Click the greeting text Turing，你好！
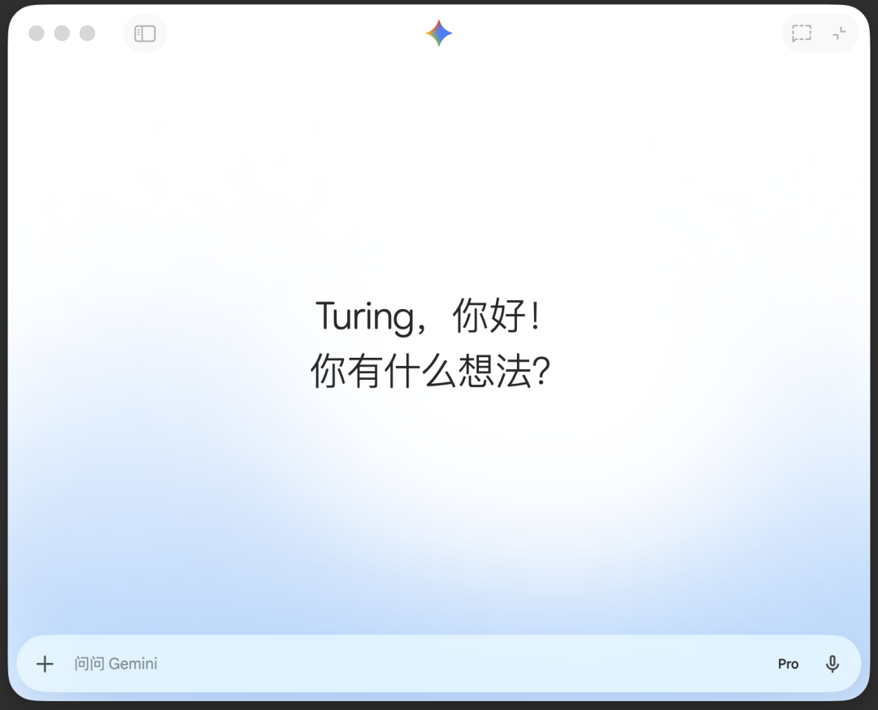Viewport: 878px width, 710px height. tap(428, 316)
